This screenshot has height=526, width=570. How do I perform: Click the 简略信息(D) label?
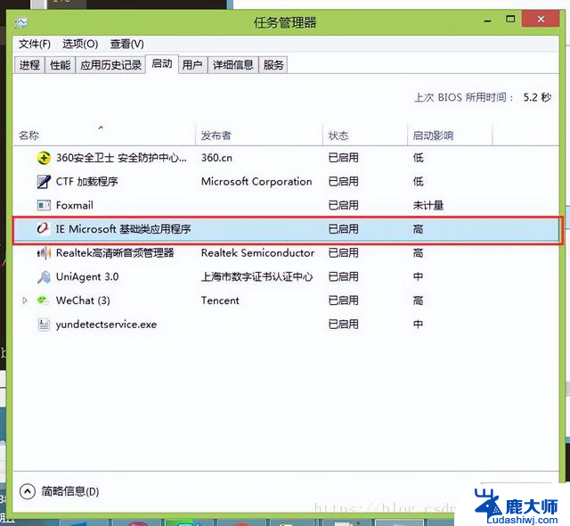tap(70, 491)
